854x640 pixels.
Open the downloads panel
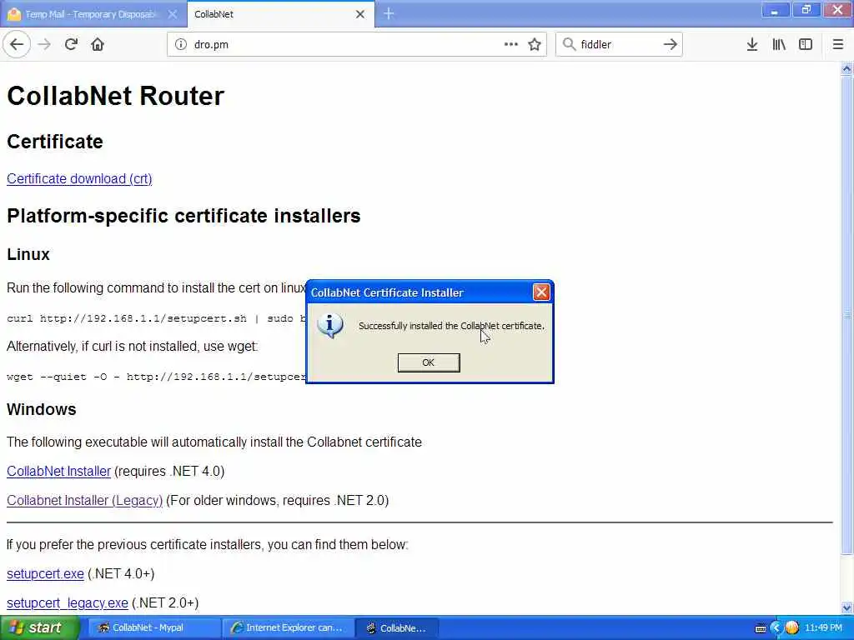(751, 44)
